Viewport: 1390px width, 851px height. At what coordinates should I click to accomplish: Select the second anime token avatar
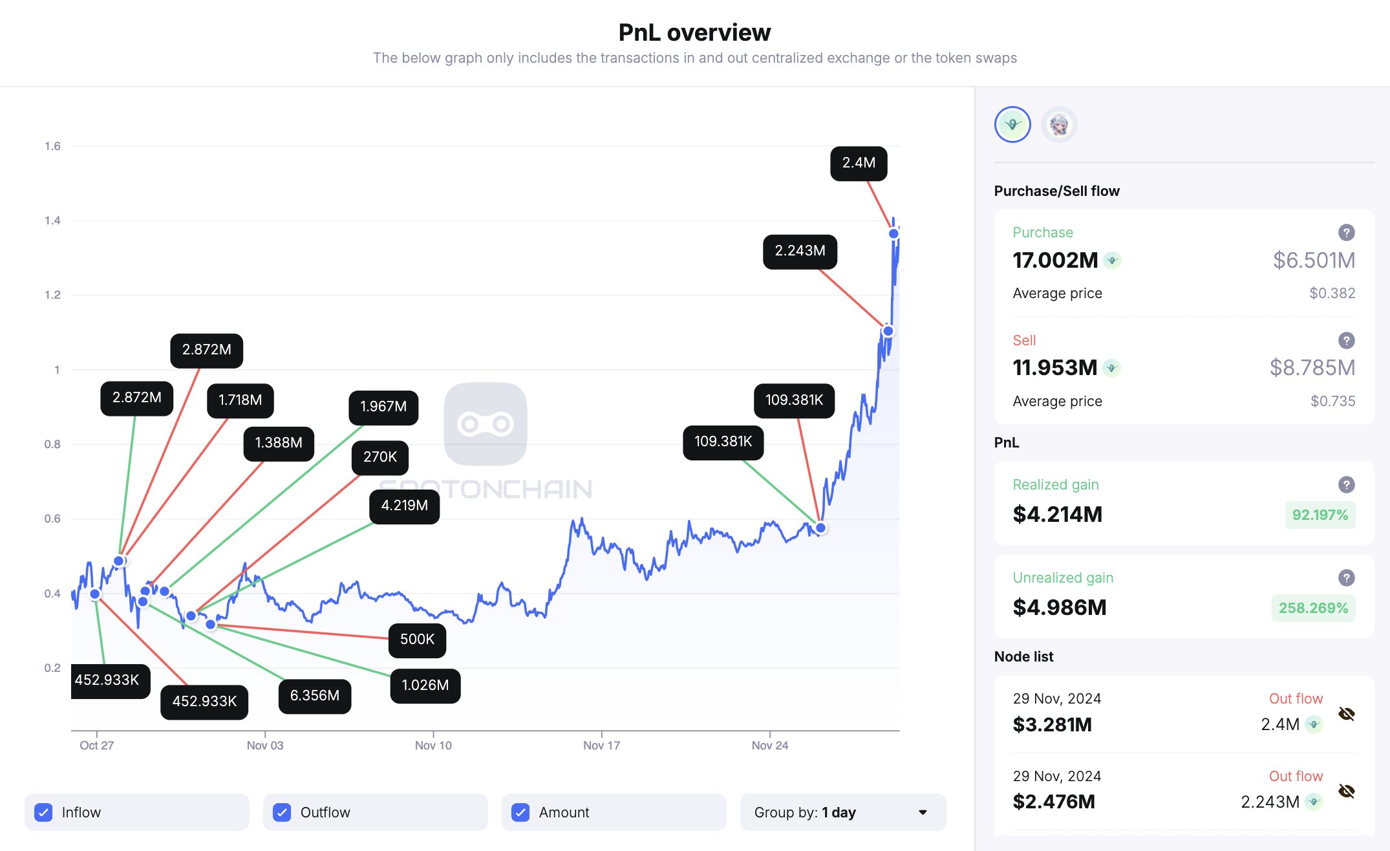[x=1059, y=124]
